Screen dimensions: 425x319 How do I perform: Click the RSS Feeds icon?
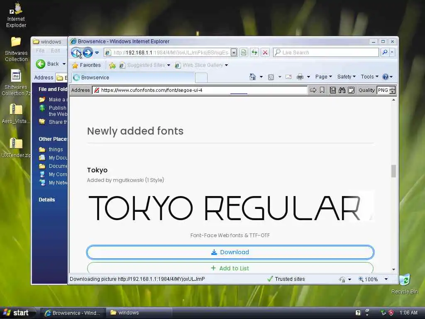pyautogui.click(x=271, y=77)
